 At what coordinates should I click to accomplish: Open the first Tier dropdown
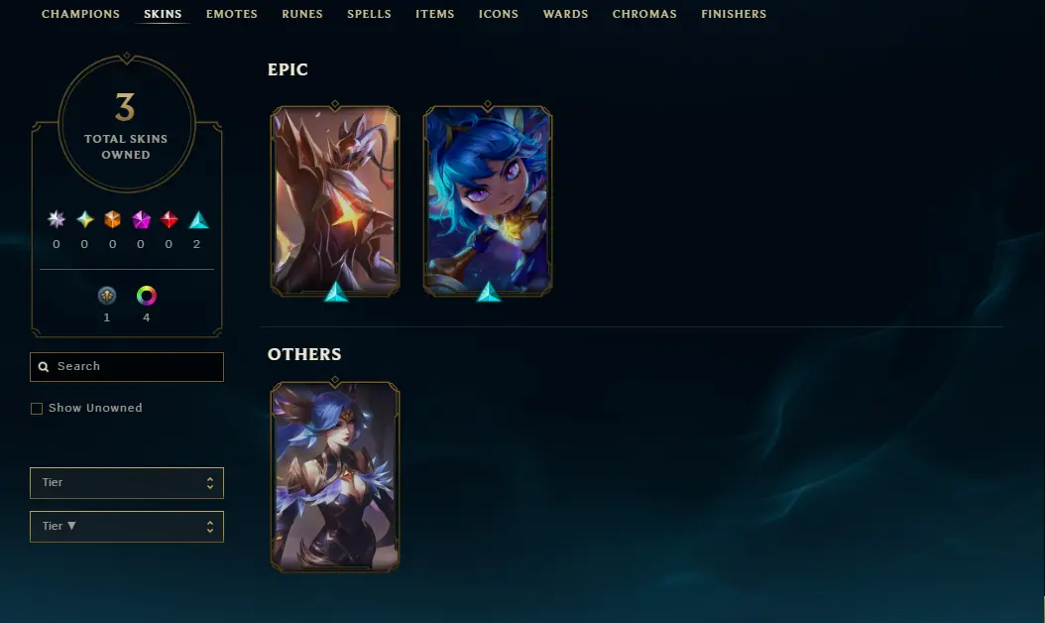tap(127, 483)
